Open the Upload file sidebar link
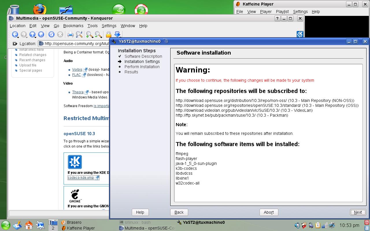370x231 pixels. (28, 65)
